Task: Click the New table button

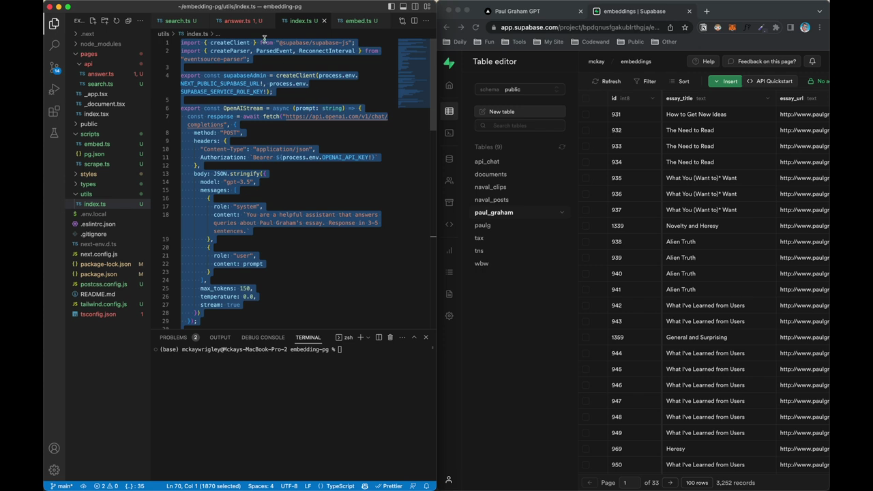Action: pyautogui.click(x=520, y=112)
